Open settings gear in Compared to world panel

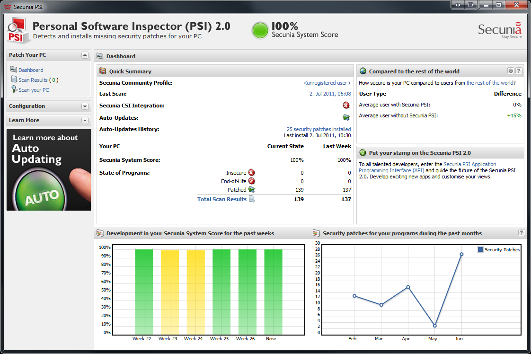(511, 71)
